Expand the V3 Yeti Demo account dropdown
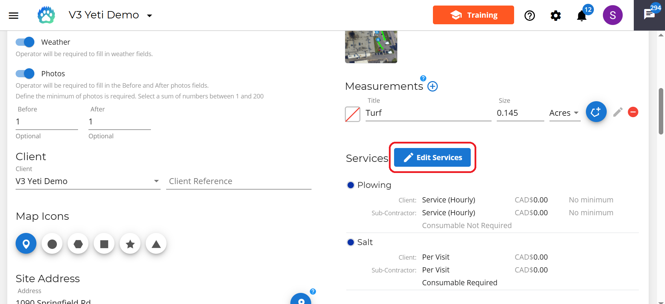The width and height of the screenshot is (665, 304). click(x=150, y=16)
